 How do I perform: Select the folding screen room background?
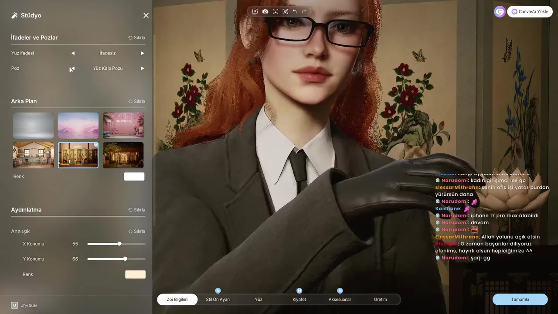click(78, 155)
